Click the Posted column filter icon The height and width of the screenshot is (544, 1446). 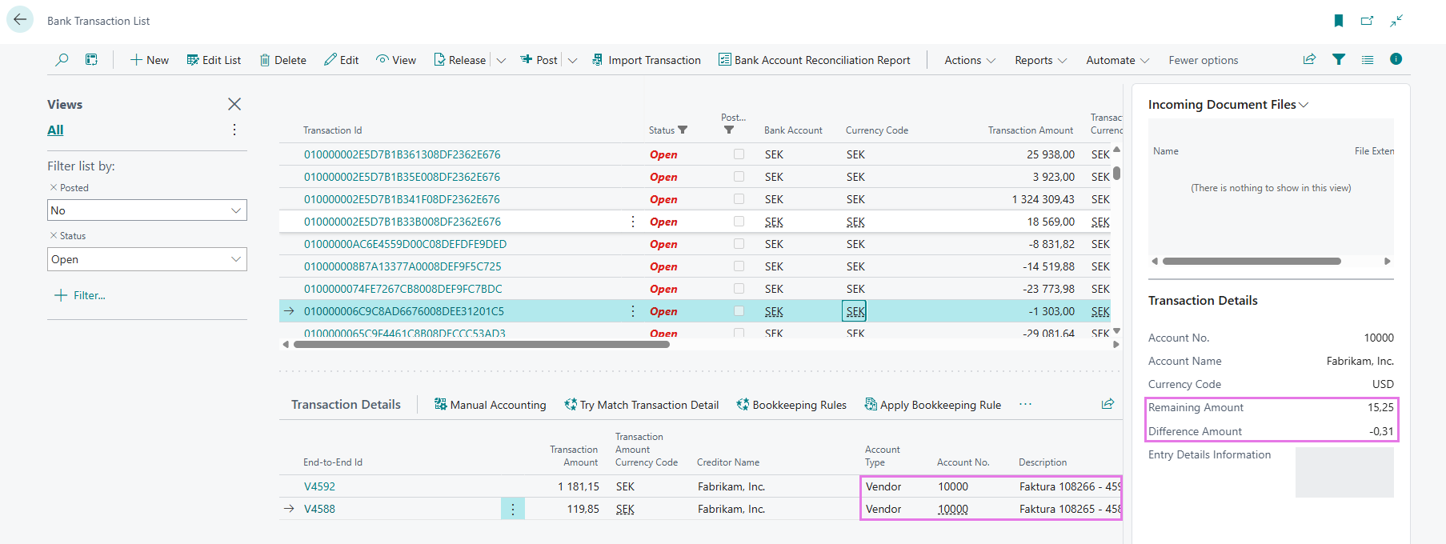[729, 130]
